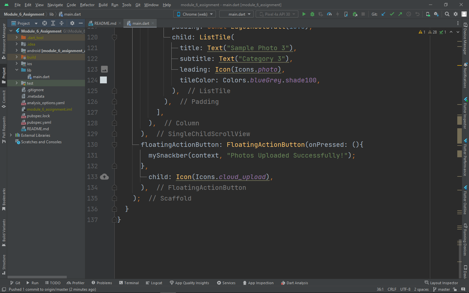Open the Refactor menu

(87, 5)
